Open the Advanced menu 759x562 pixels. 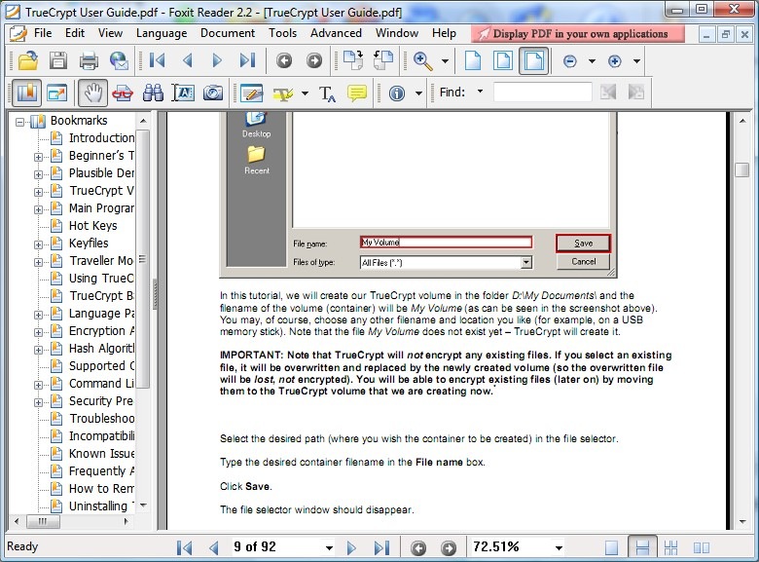click(336, 33)
